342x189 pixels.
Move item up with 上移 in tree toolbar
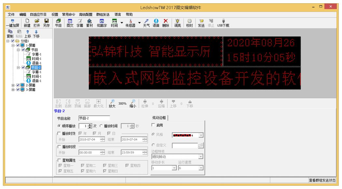[27, 34]
